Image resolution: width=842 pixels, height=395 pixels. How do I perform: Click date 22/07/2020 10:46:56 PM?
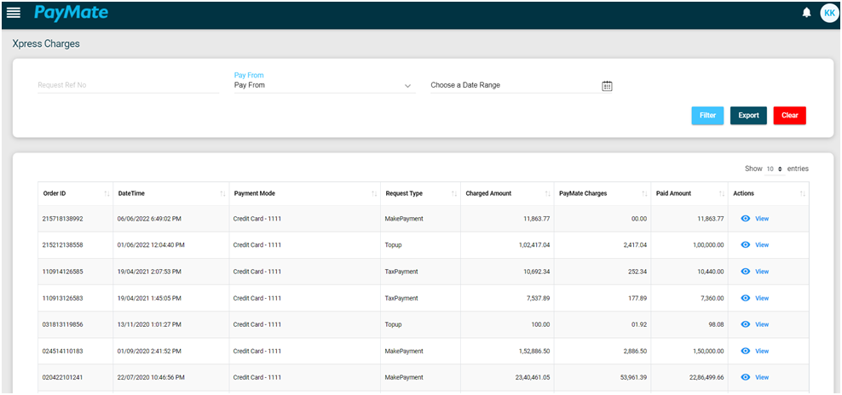coord(151,377)
